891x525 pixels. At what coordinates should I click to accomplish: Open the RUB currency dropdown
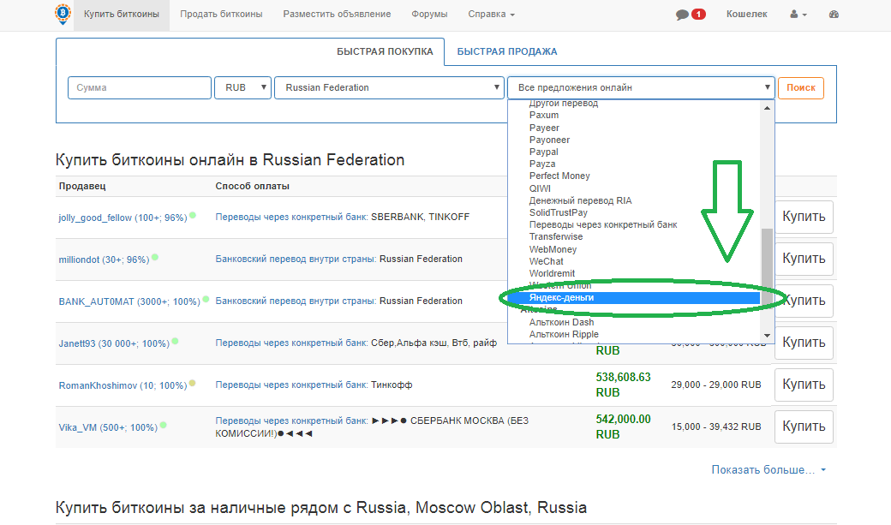click(x=242, y=87)
